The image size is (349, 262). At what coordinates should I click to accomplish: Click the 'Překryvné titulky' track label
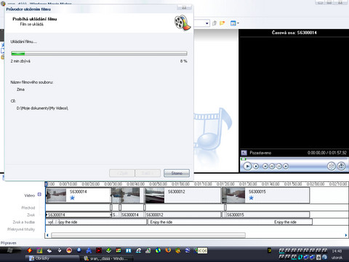point(21,229)
